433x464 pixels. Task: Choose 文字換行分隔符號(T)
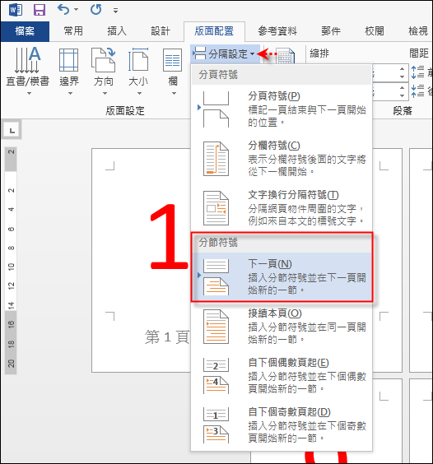pos(282,208)
